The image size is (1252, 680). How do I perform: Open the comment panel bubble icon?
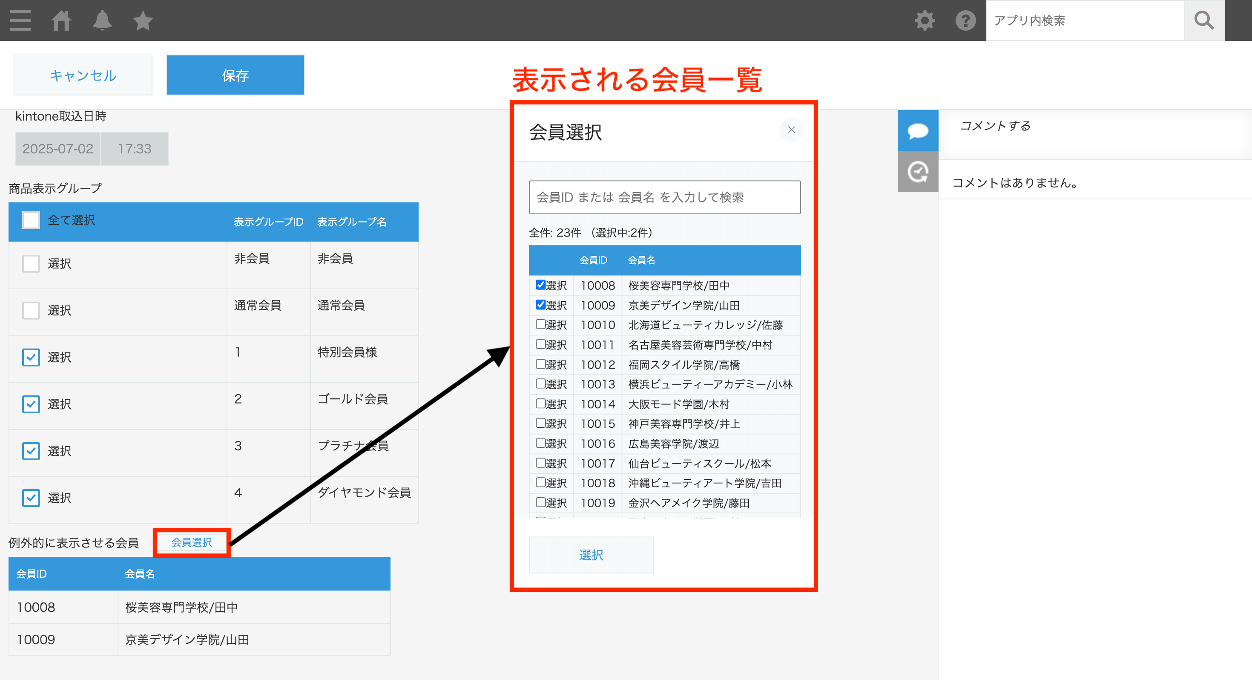[918, 130]
